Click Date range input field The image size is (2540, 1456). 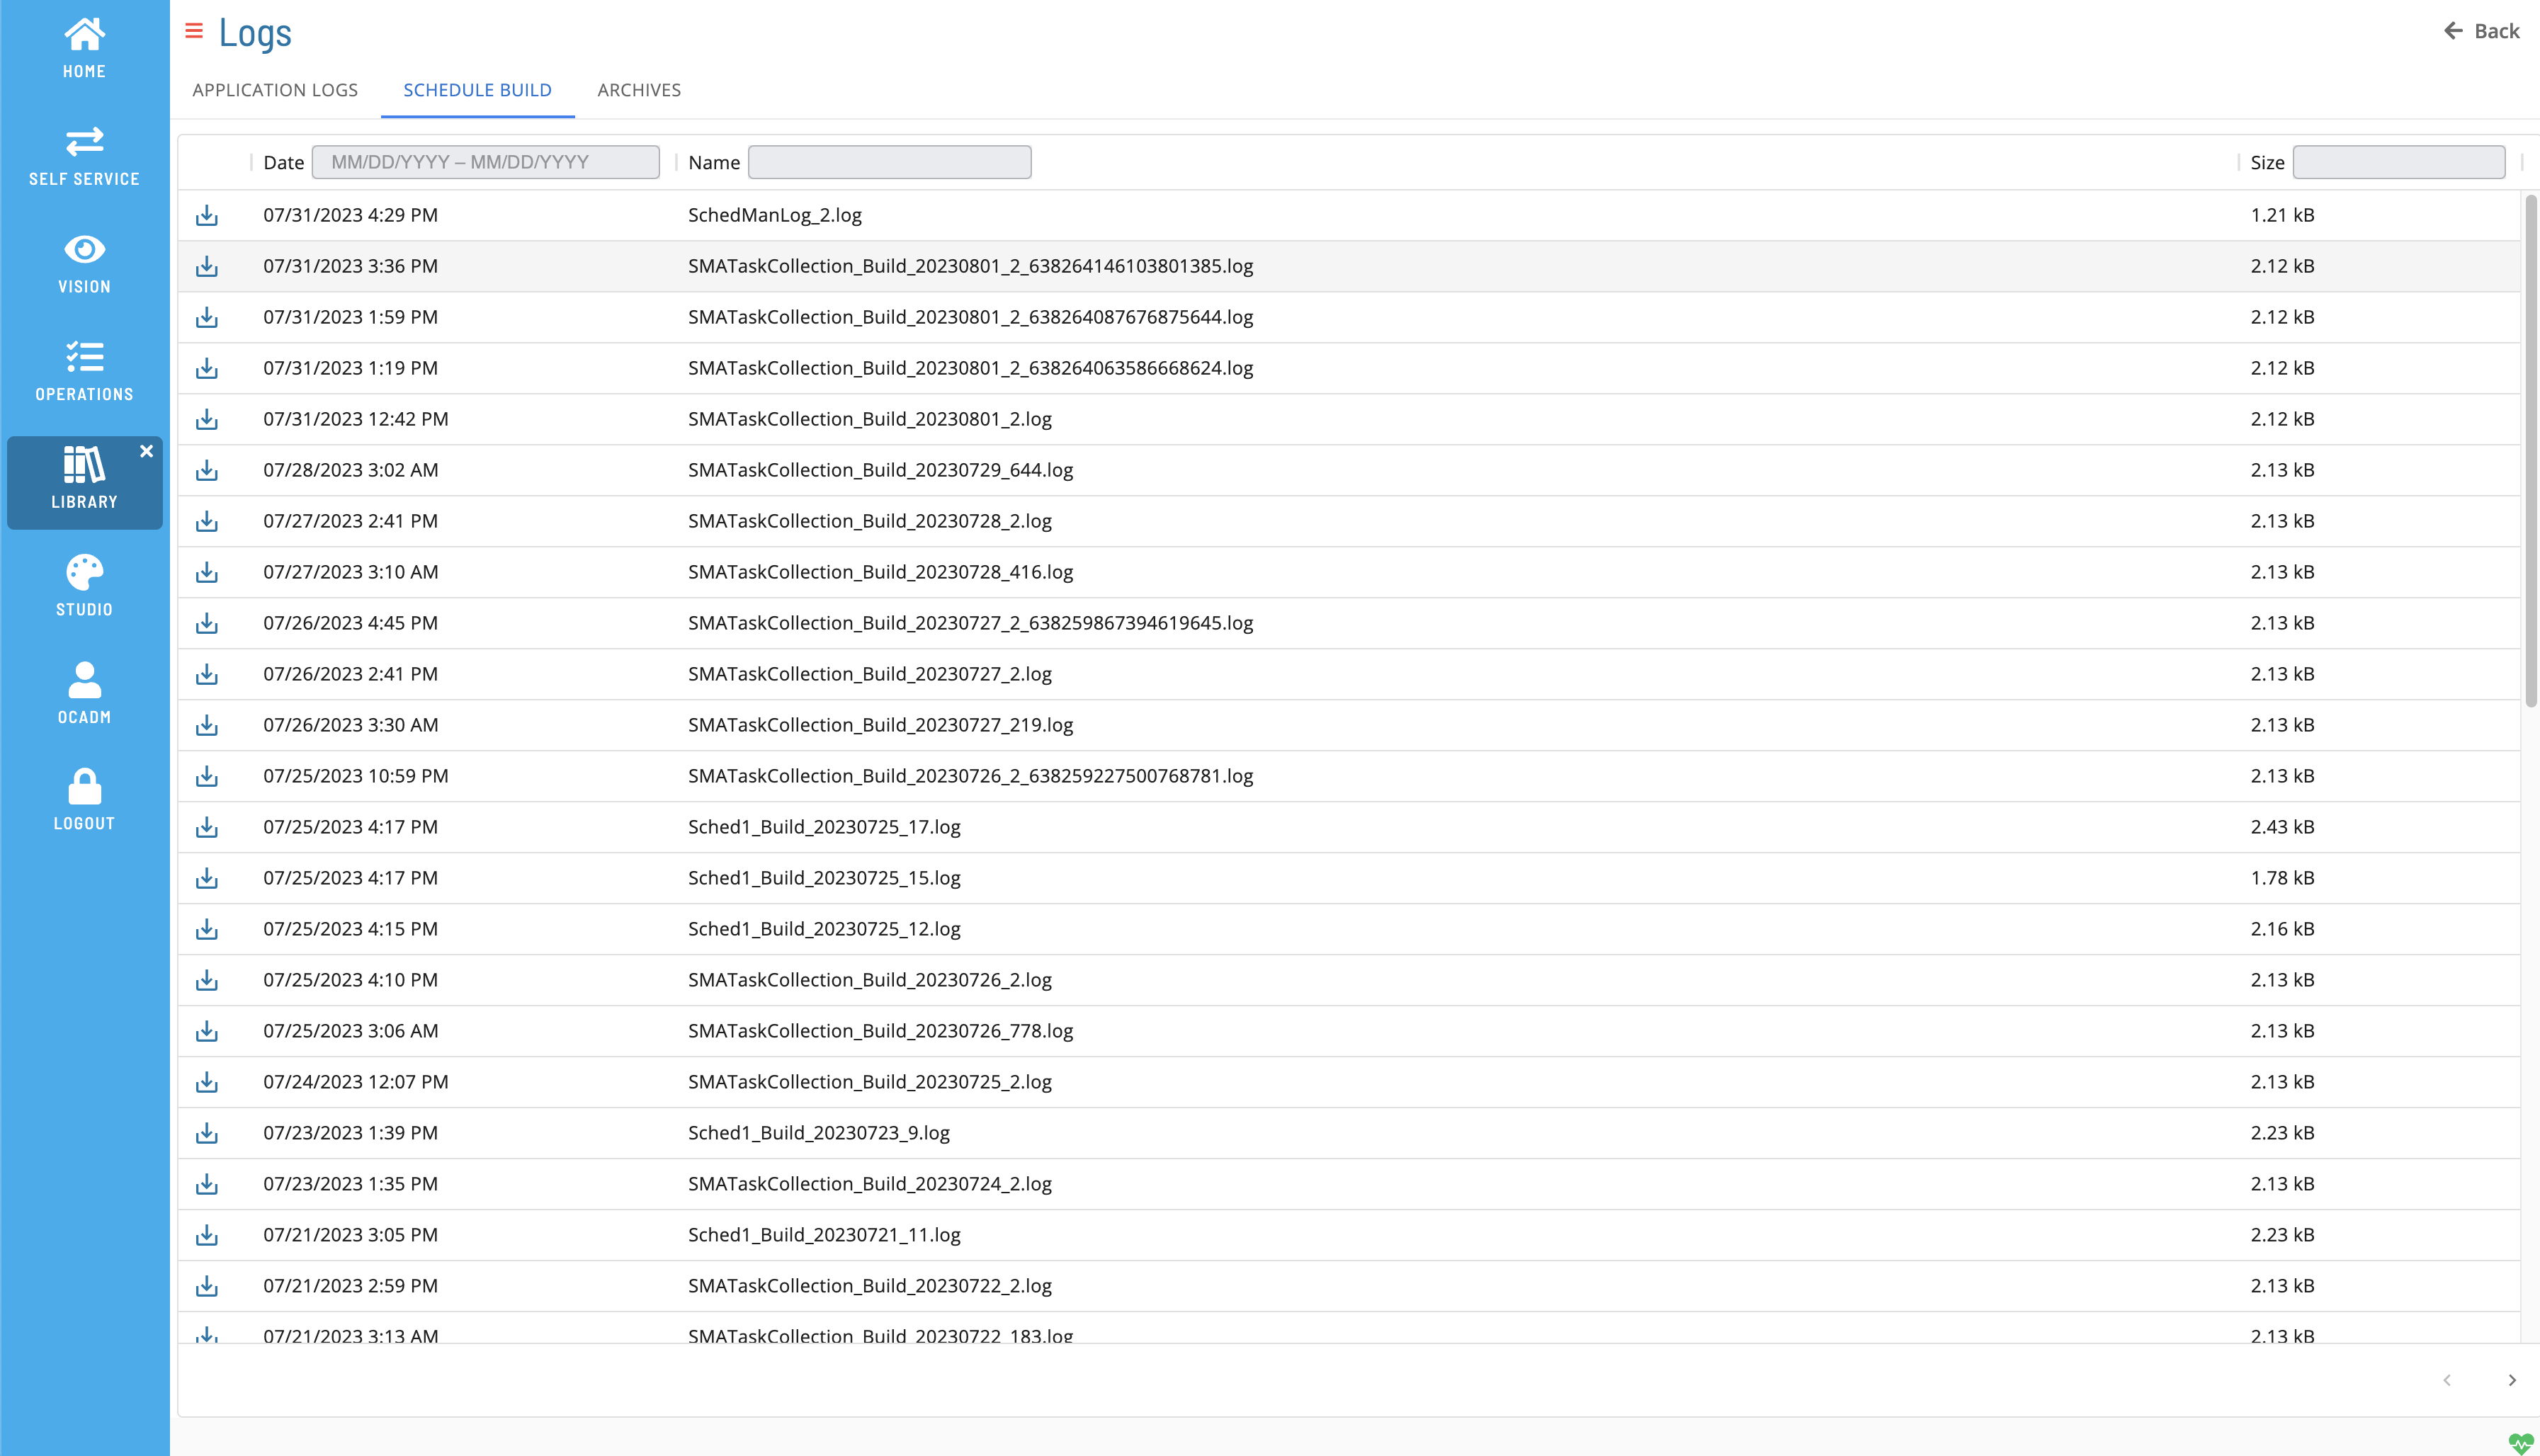[485, 161]
